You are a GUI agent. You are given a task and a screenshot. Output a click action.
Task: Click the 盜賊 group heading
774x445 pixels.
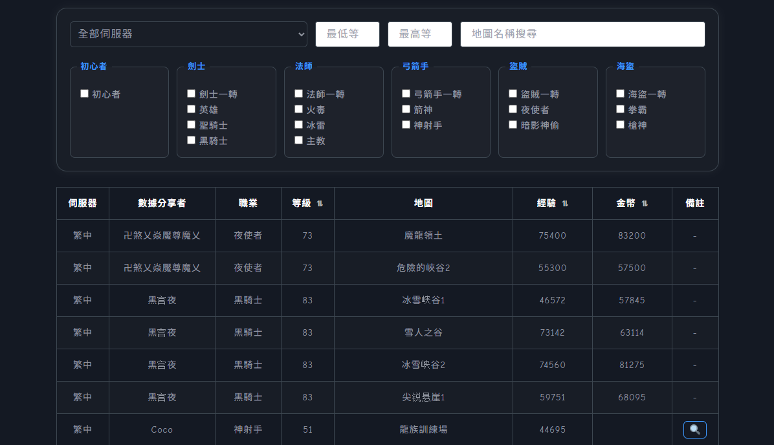pyautogui.click(x=518, y=66)
